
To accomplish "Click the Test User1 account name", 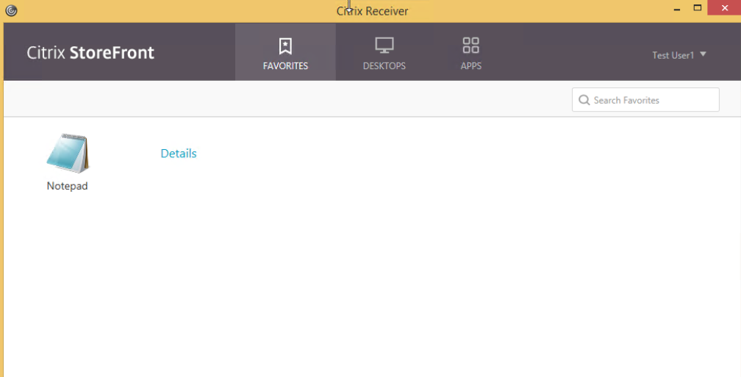I will tap(673, 55).
